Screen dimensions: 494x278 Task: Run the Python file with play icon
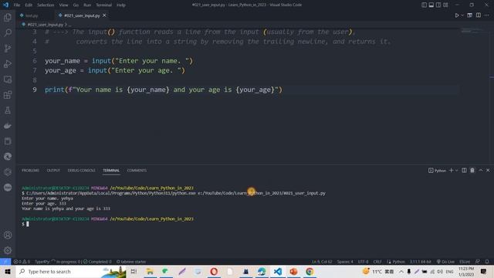(x=457, y=15)
